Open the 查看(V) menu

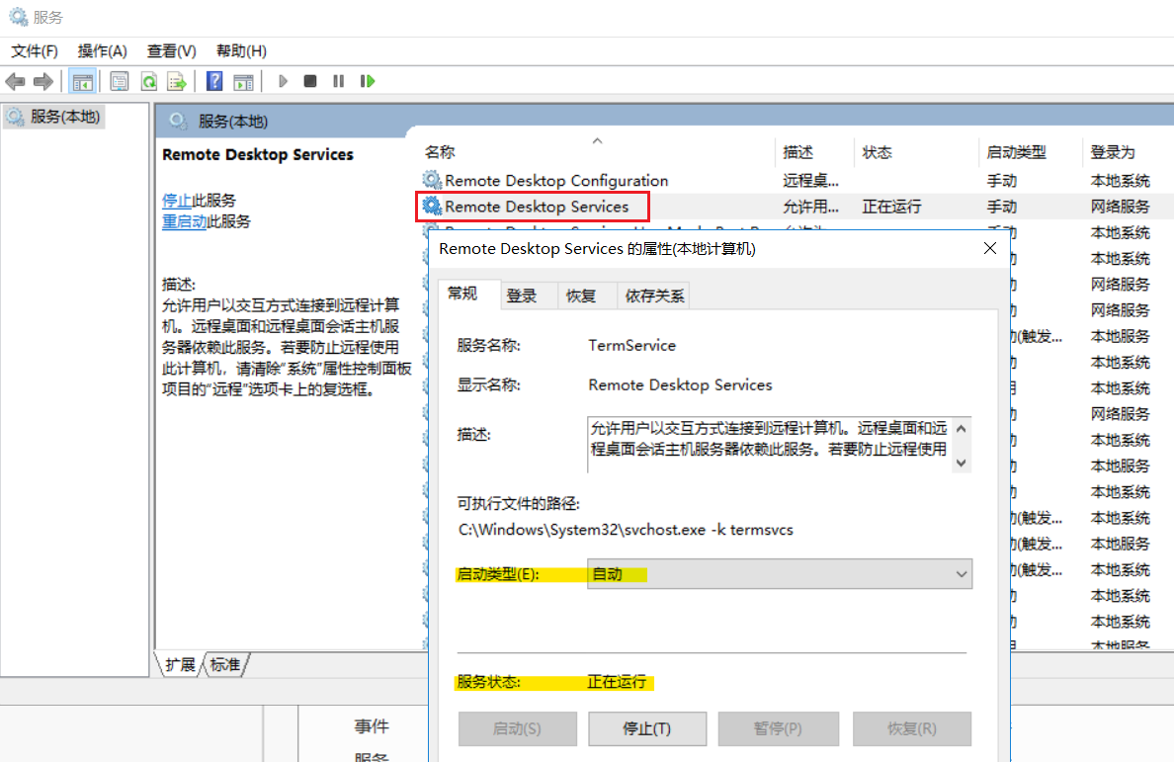pos(172,51)
